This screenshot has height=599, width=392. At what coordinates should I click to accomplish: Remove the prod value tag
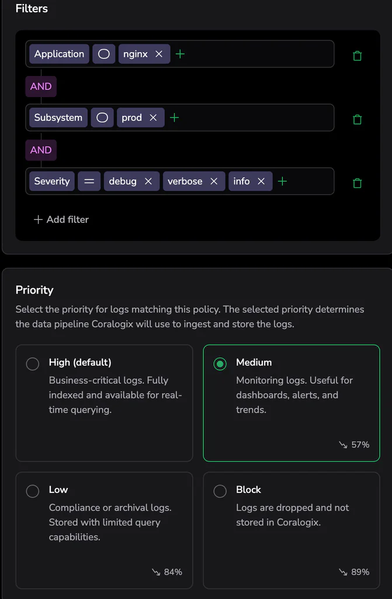(153, 118)
